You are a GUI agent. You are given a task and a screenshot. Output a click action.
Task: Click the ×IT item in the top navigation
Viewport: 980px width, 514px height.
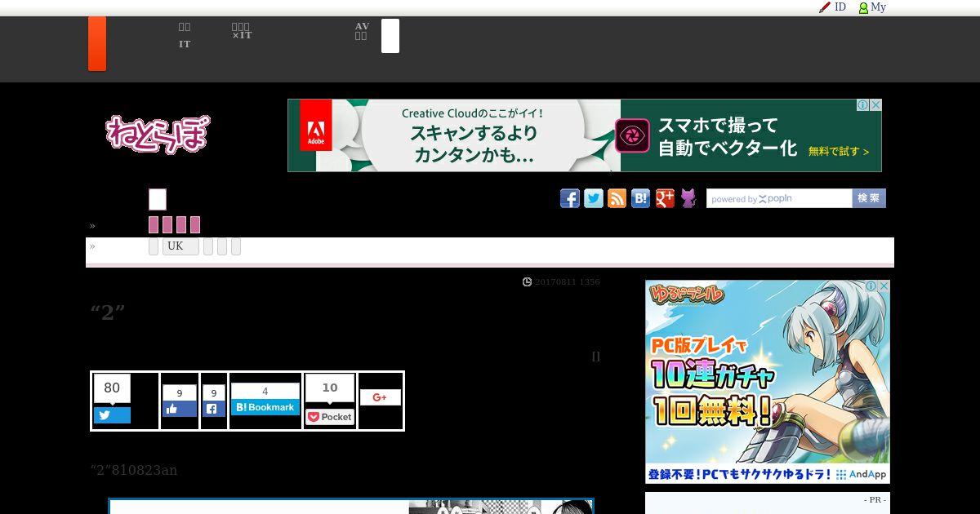point(242,35)
